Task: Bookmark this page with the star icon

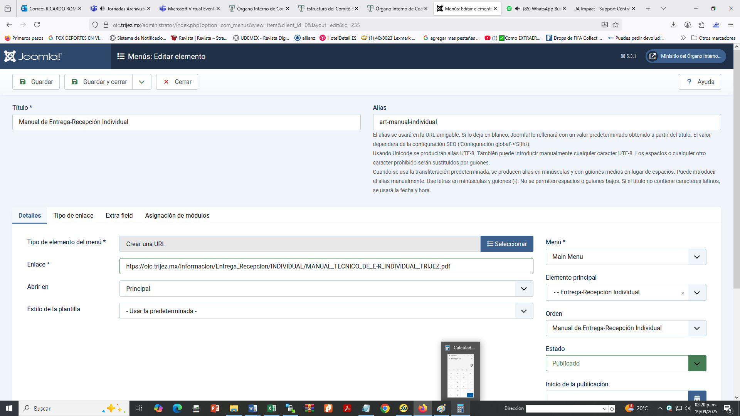Action: tap(616, 25)
